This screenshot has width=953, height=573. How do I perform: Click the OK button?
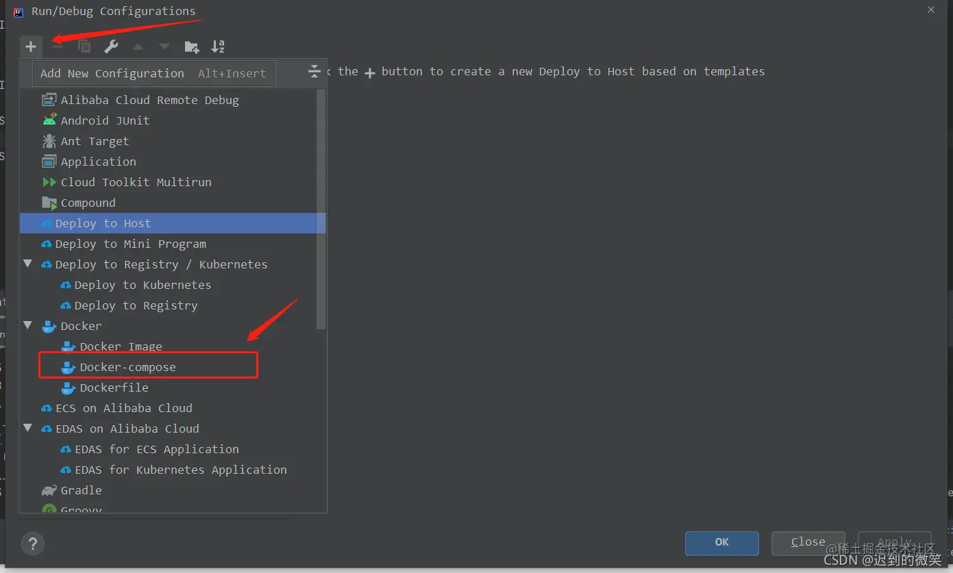coord(722,543)
